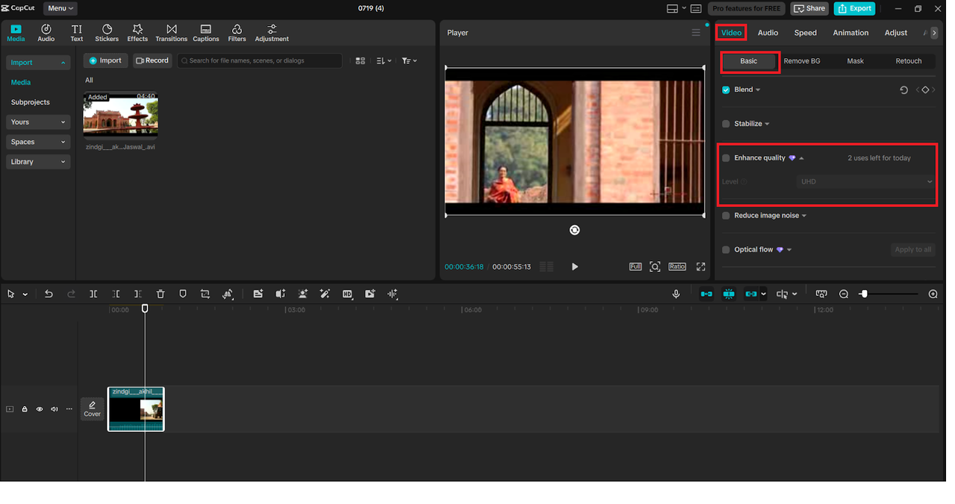Delete the selected clip with trash icon

point(160,294)
